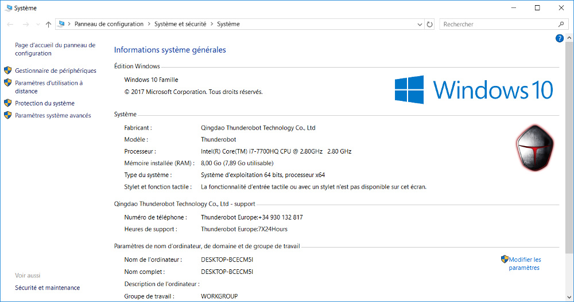Select Panneau de configuration breadcrumb

coord(108,24)
